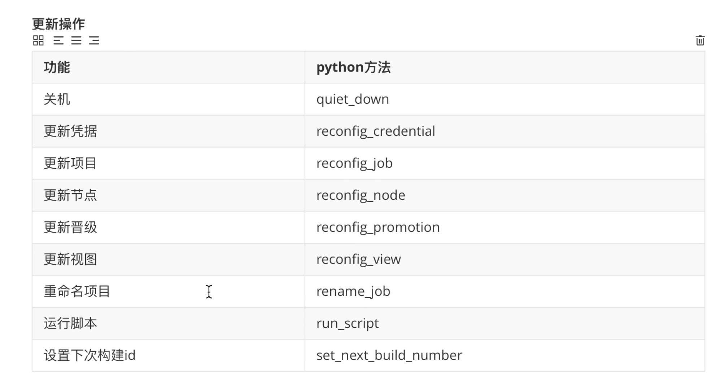Click the 更新项目 cell
The image size is (711, 377).
[x=169, y=163]
